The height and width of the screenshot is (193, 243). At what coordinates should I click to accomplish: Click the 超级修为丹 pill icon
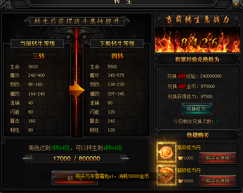pos(167,175)
